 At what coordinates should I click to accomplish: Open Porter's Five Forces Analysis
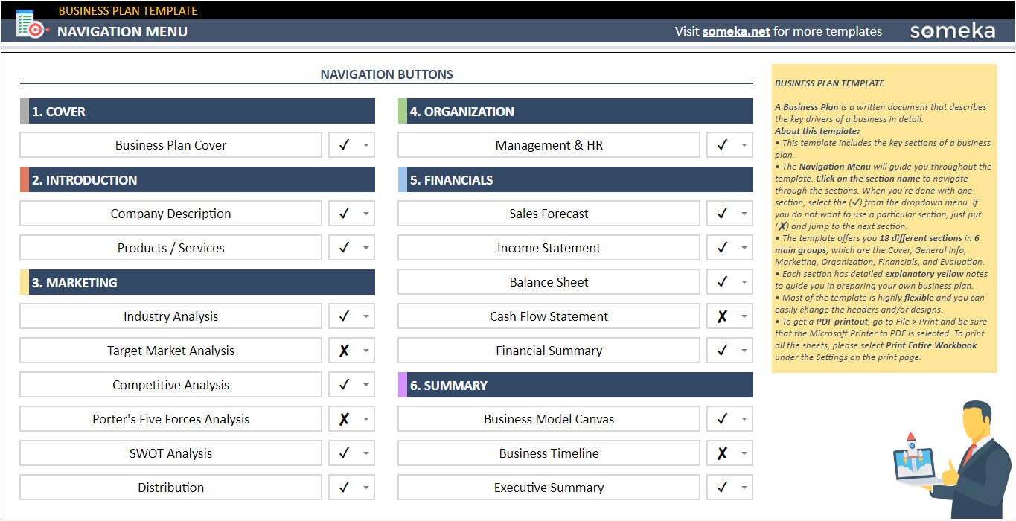click(x=171, y=419)
